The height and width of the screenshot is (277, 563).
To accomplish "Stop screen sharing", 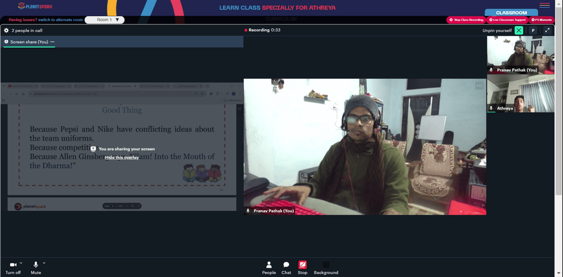I will (302, 268).
